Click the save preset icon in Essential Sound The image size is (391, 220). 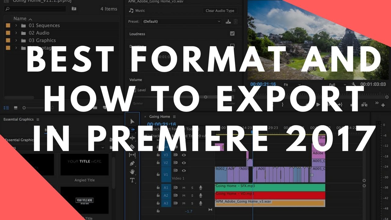point(228,21)
